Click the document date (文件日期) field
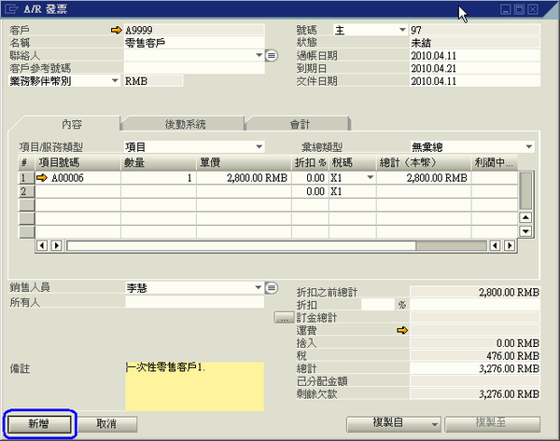The image size is (560, 441). pos(475,81)
